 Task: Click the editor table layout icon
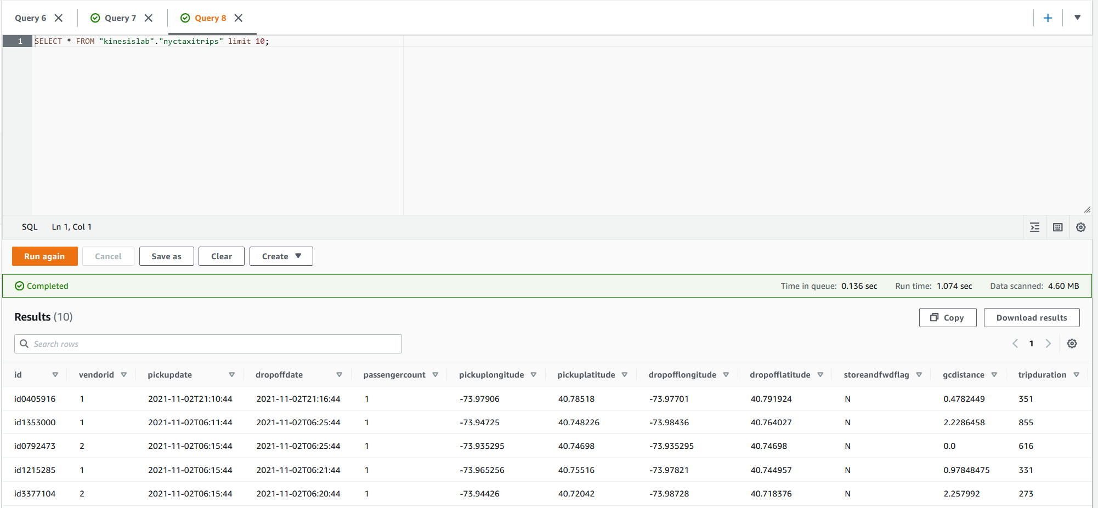1057,227
